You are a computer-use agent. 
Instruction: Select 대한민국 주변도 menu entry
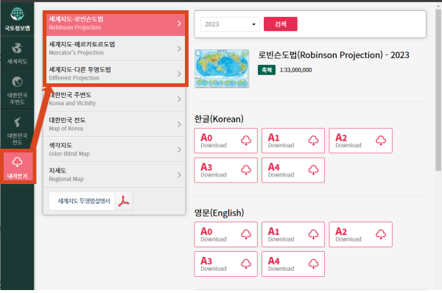coord(114,99)
